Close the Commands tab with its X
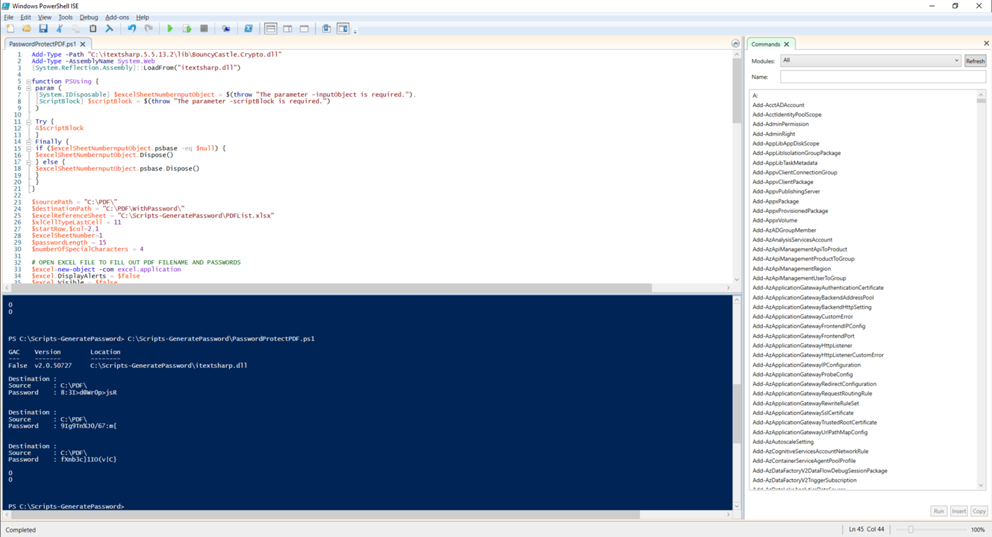The width and height of the screenshot is (992, 537). point(787,44)
